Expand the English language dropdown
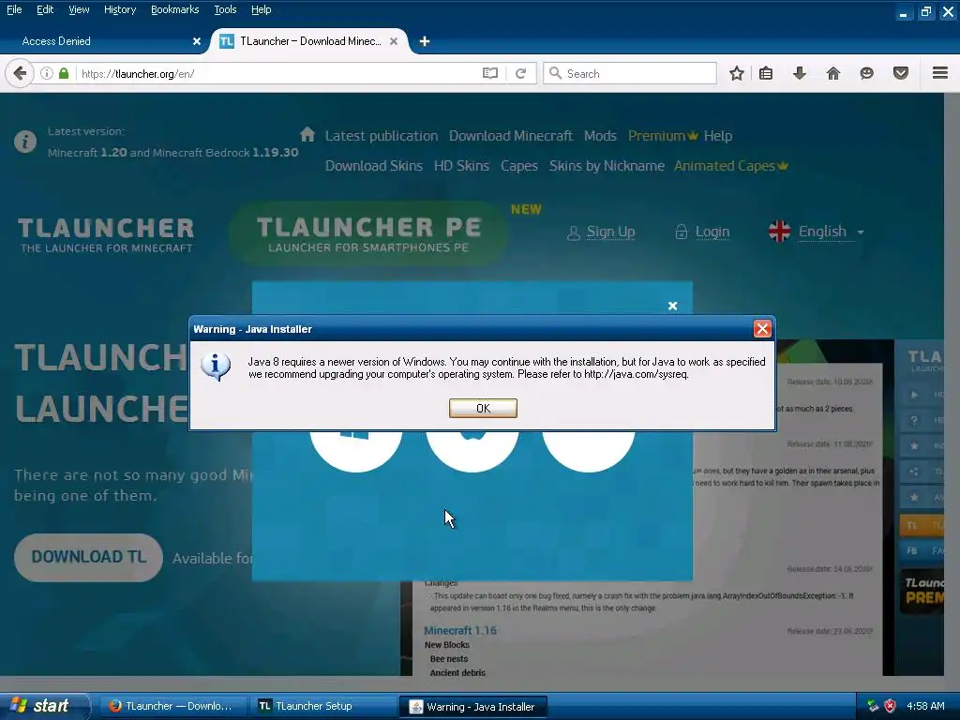Viewport: 960px width, 720px height. coord(817,232)
